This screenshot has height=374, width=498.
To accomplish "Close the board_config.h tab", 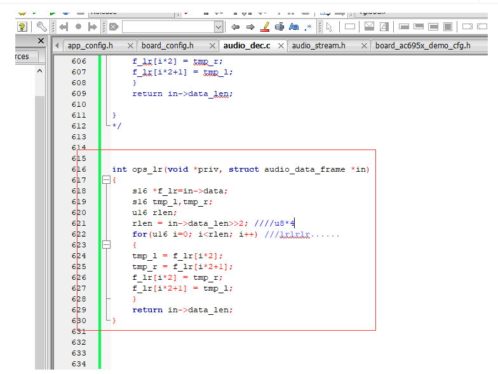I will (212, 46).
